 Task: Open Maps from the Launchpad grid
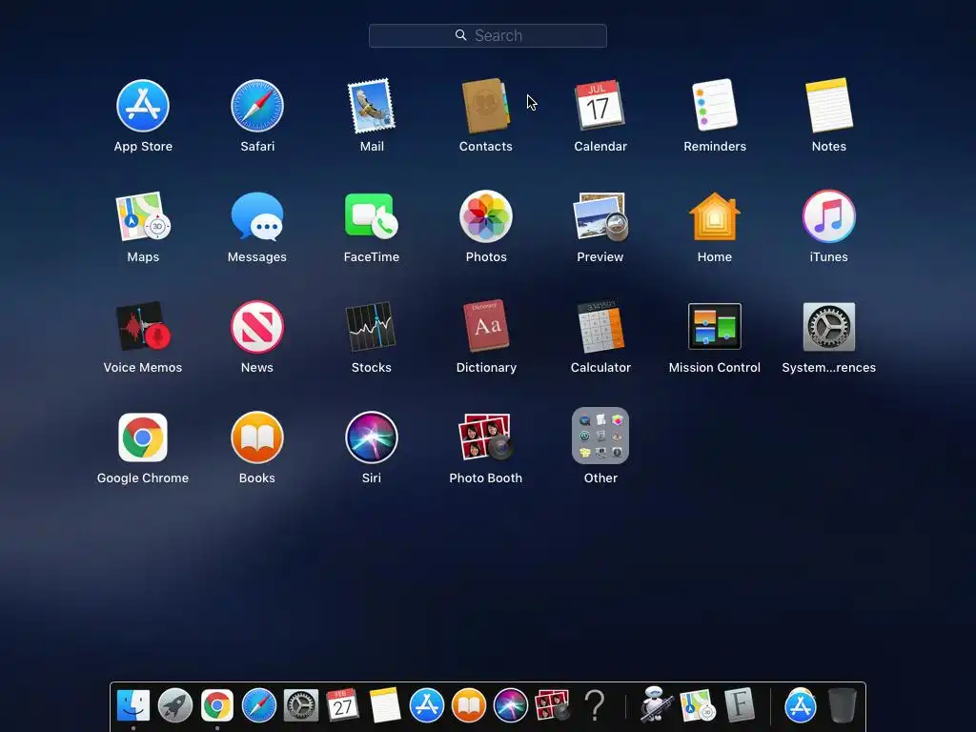143,216
